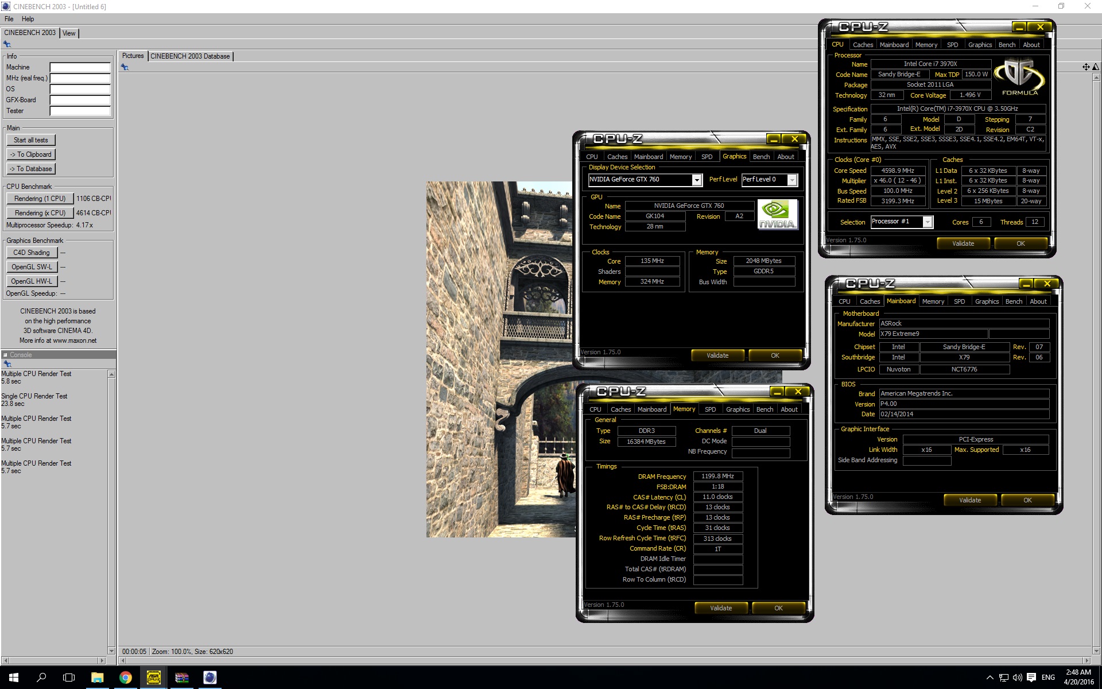
Task: Open SPD tab in CPU-Z Memory window
Action: click(710, 409)
